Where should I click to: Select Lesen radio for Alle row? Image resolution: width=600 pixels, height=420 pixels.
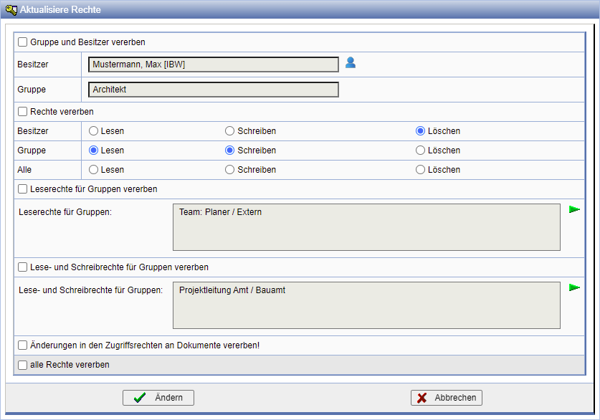pyautogui.click(x=93, y=170)
